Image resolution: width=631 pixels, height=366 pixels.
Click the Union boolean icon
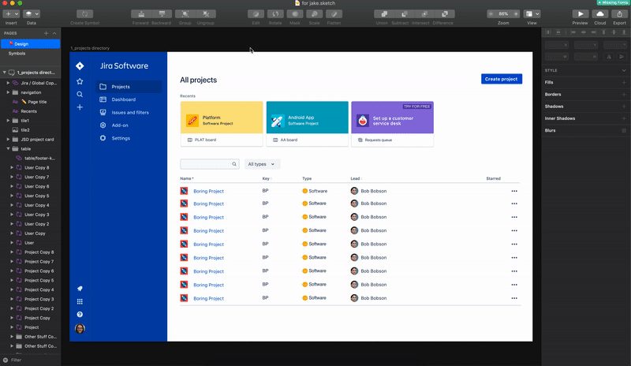[x=384, y=13]
